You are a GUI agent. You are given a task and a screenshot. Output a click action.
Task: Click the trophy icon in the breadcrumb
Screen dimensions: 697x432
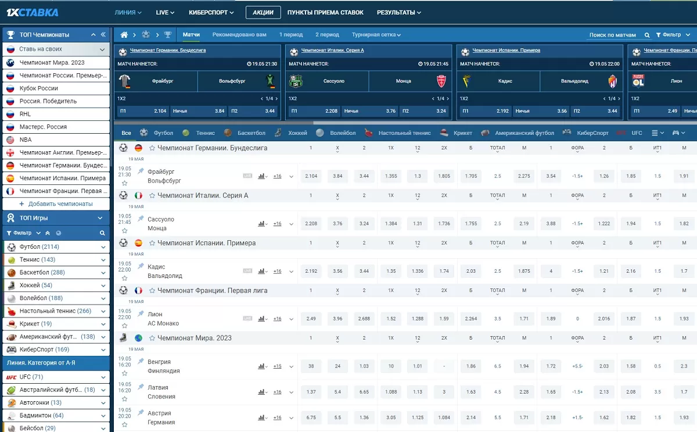(168, 35)
